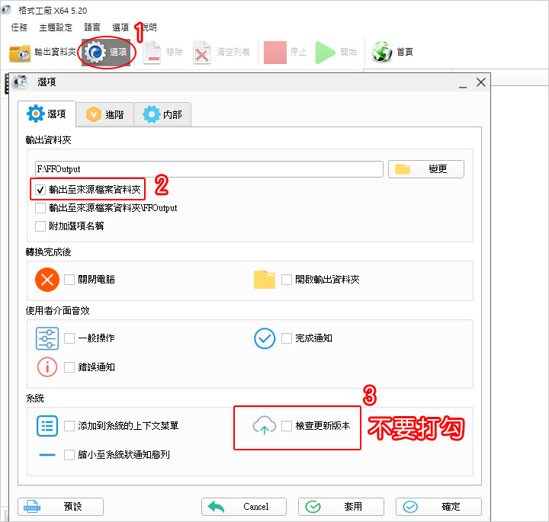Viewport: 549px width, 522px height.
Task: Open 首頁 globe toolbar button
Action: click(x=392, y=53)
